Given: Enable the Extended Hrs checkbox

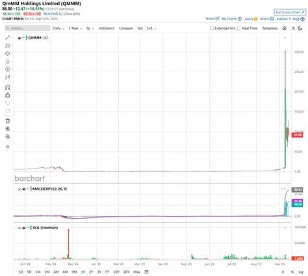Looking at the screenshot, I should point(212,29).
